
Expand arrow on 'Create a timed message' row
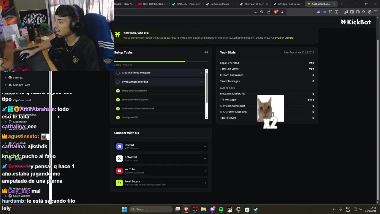point(201,73)
